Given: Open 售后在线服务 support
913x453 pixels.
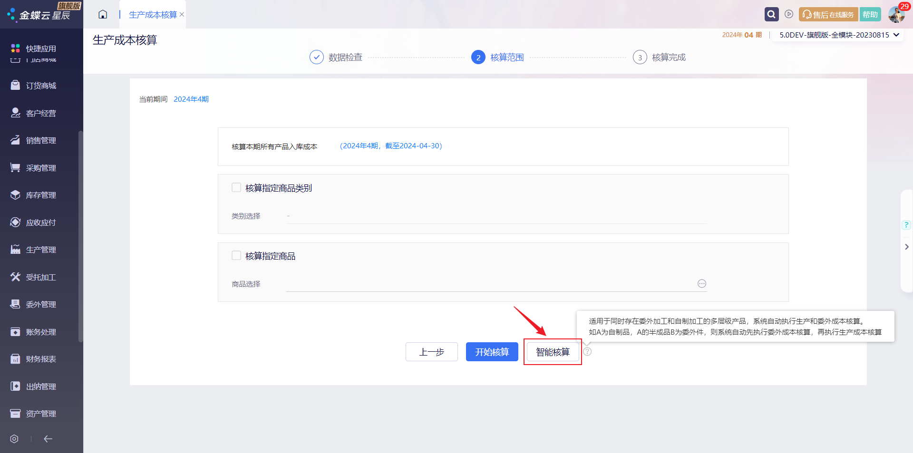Looking at the screenshot, I should (x=828, y=15).
